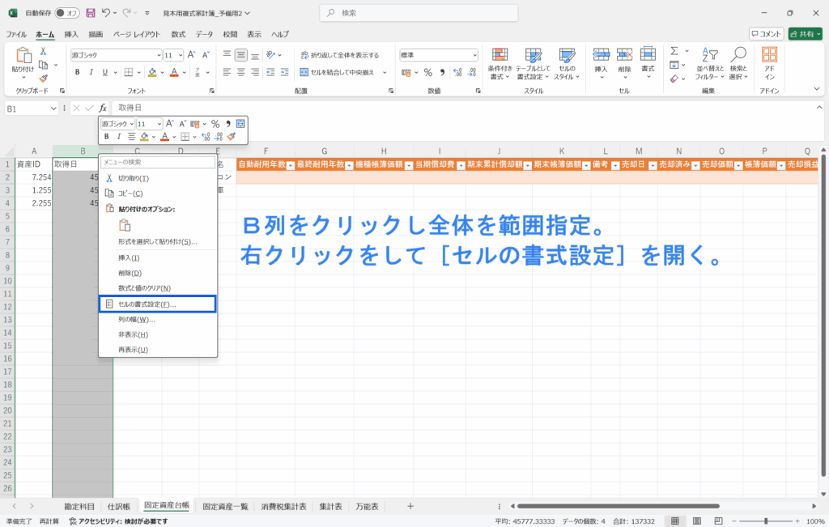The height and width of the screenshot is (527, 829).
Task: Click the save floppy disk icon
Action: point(91,13)
